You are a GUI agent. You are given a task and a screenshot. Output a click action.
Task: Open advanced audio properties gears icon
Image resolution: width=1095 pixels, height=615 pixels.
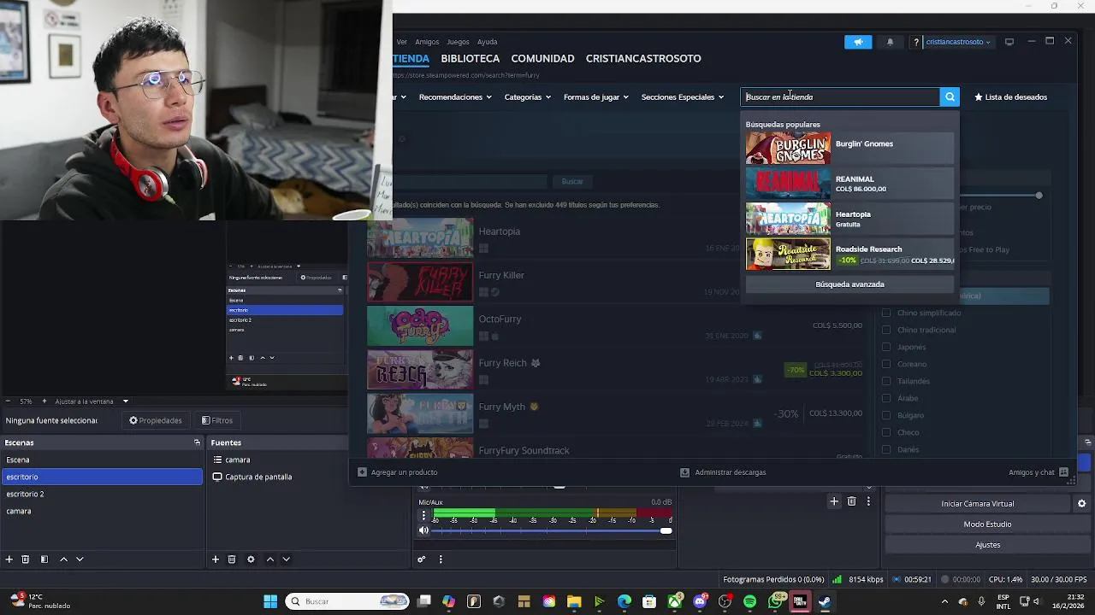(x=422, y=559)
